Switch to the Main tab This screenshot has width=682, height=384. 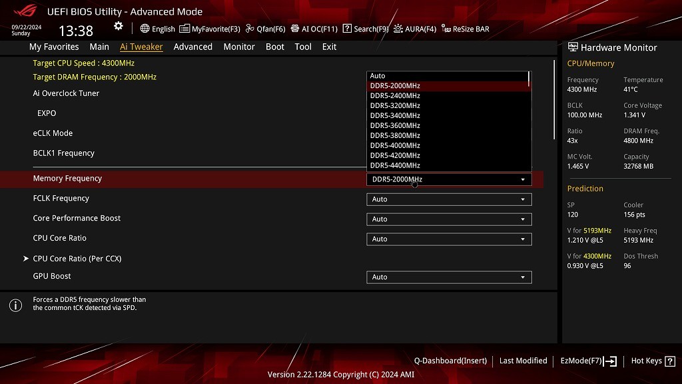pyautogui.click(x=99, y=47)
